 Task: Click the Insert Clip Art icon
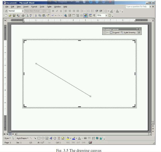(x=59, y=138)
